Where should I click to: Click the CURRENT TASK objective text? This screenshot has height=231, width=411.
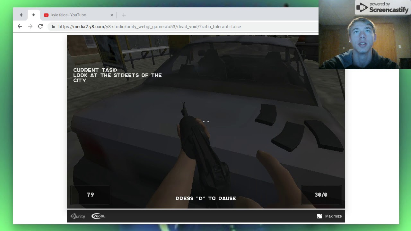pos(118,75)
